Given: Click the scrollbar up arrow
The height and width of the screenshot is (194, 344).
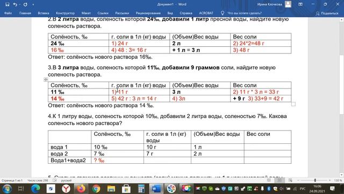Looking at the screenshot, I should [x=341, y=20].
